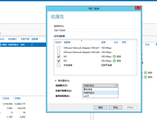Uncheck the W1 adapter checkbox
The image size is (157, 120).
[x=59, y=56]
